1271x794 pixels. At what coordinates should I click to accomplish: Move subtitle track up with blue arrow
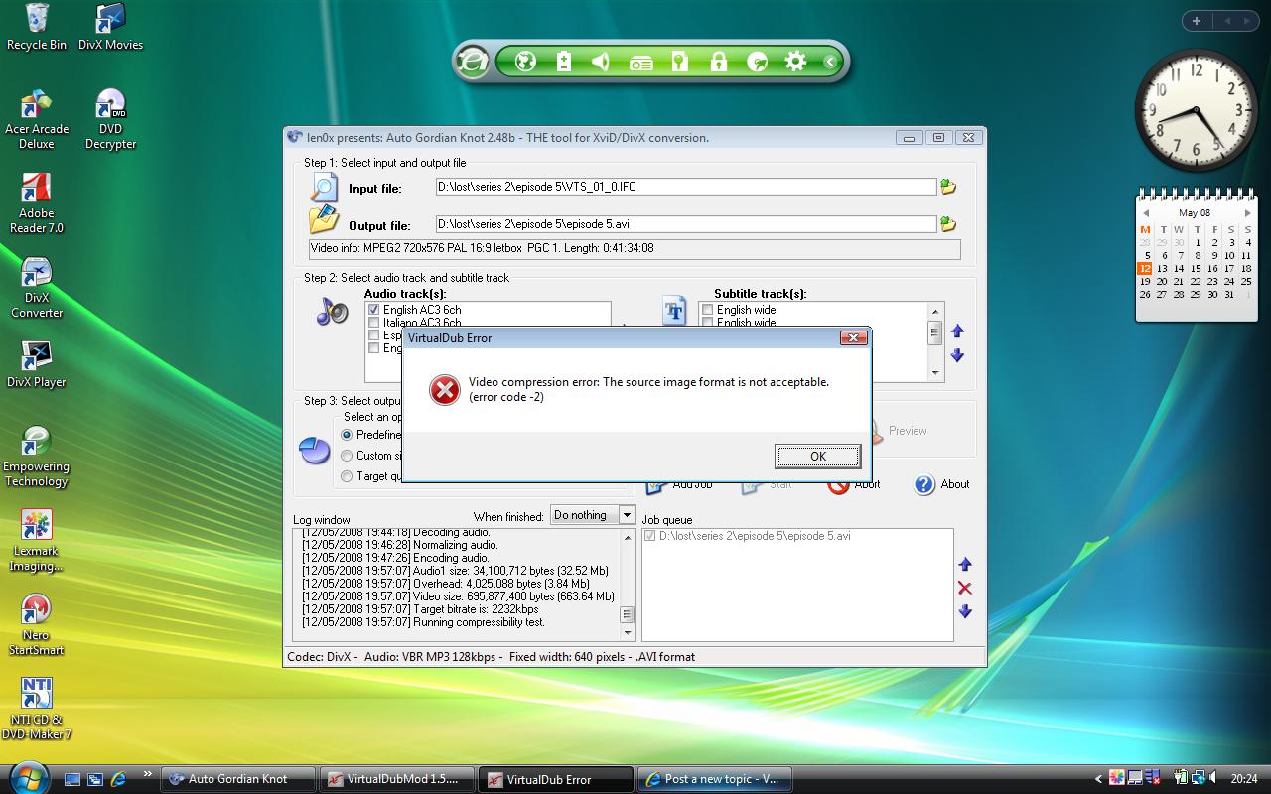point(957,331)
